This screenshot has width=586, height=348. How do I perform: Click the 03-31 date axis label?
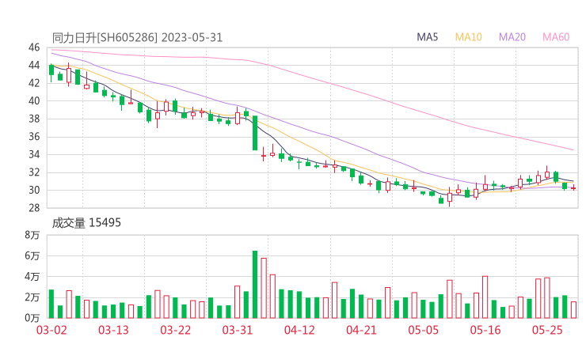[x=238, y=330]
